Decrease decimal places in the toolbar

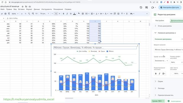click(x=29, y=14)
